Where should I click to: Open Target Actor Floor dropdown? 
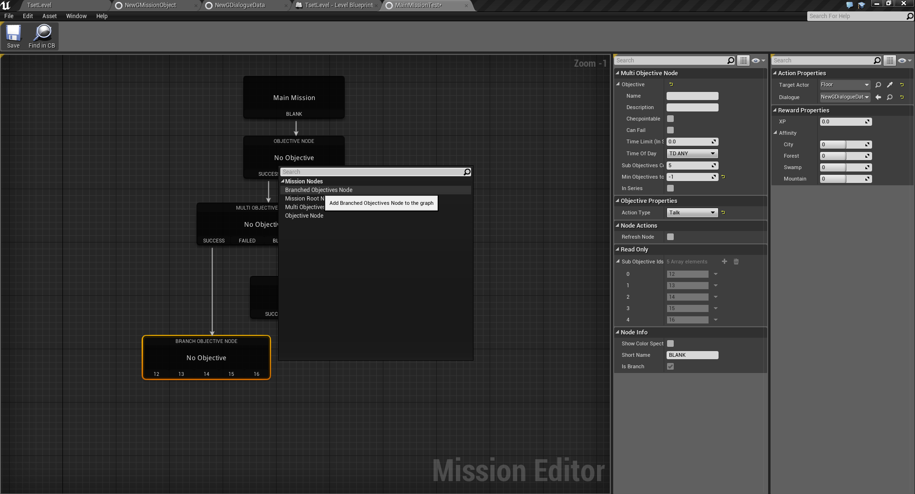845,85
